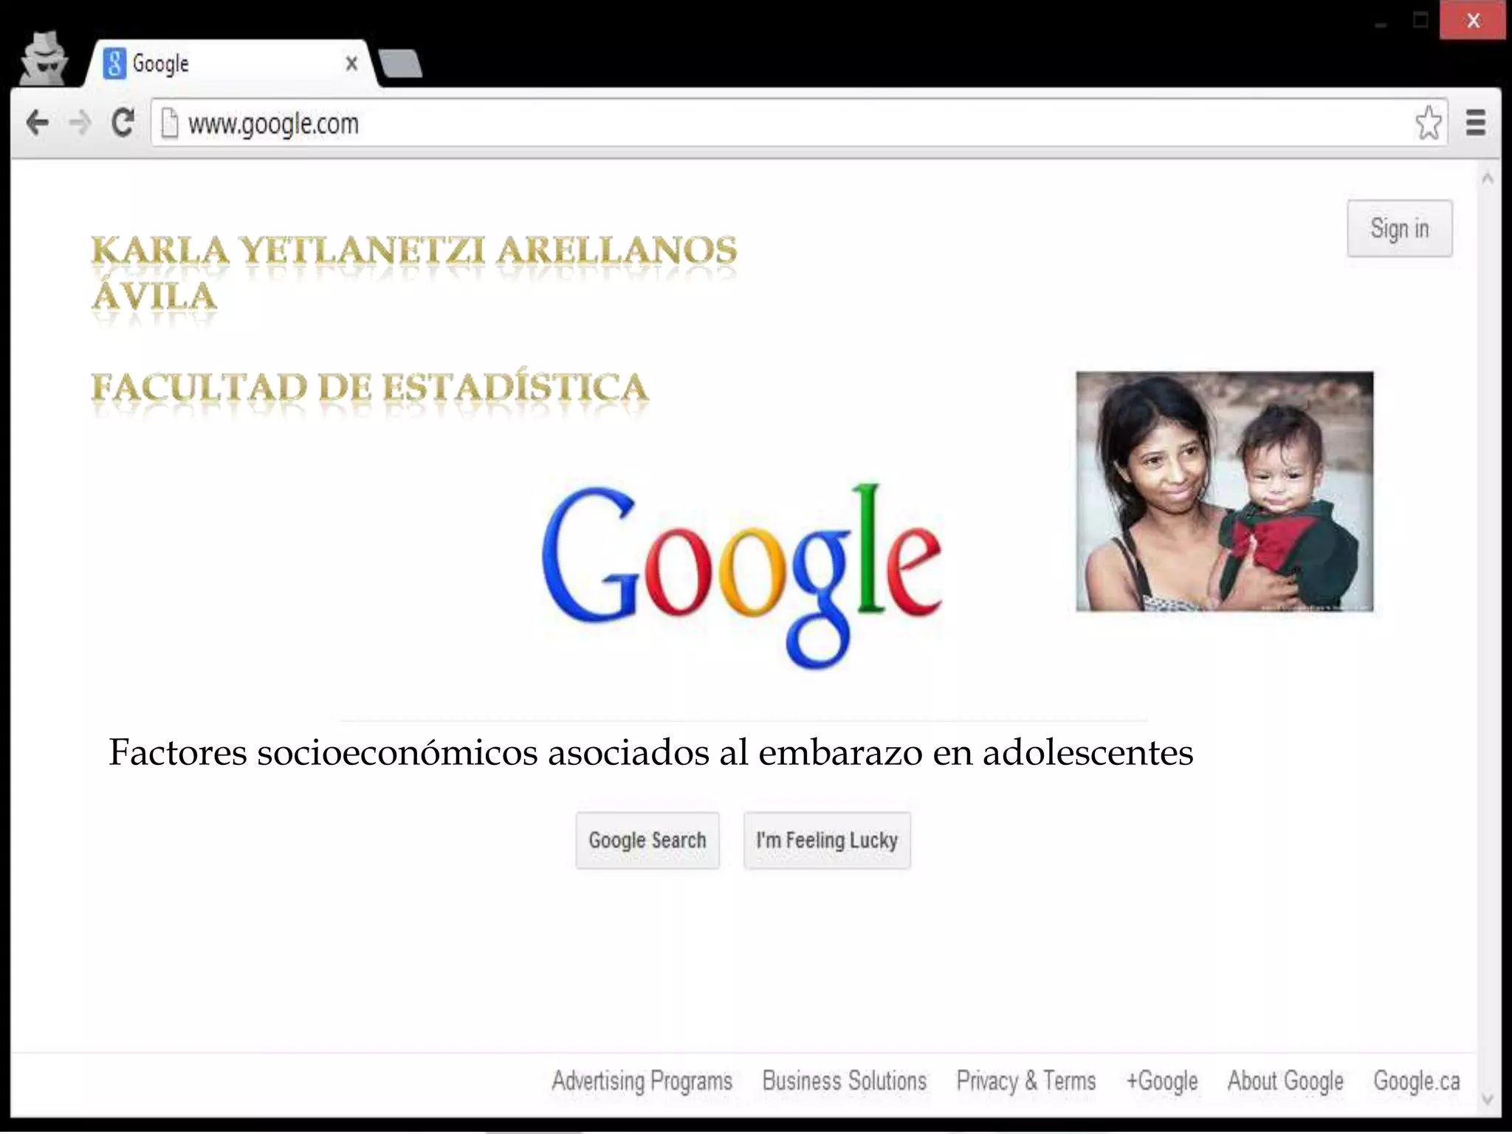The width and height of the screenshot is (1512, 1134).
Task: Select the Google tab
Action: [x=221, y=64]
